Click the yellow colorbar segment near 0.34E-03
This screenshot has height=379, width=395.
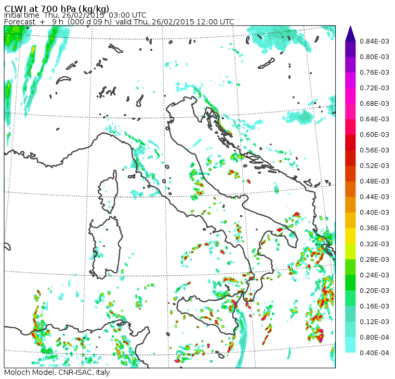point(350,236)
